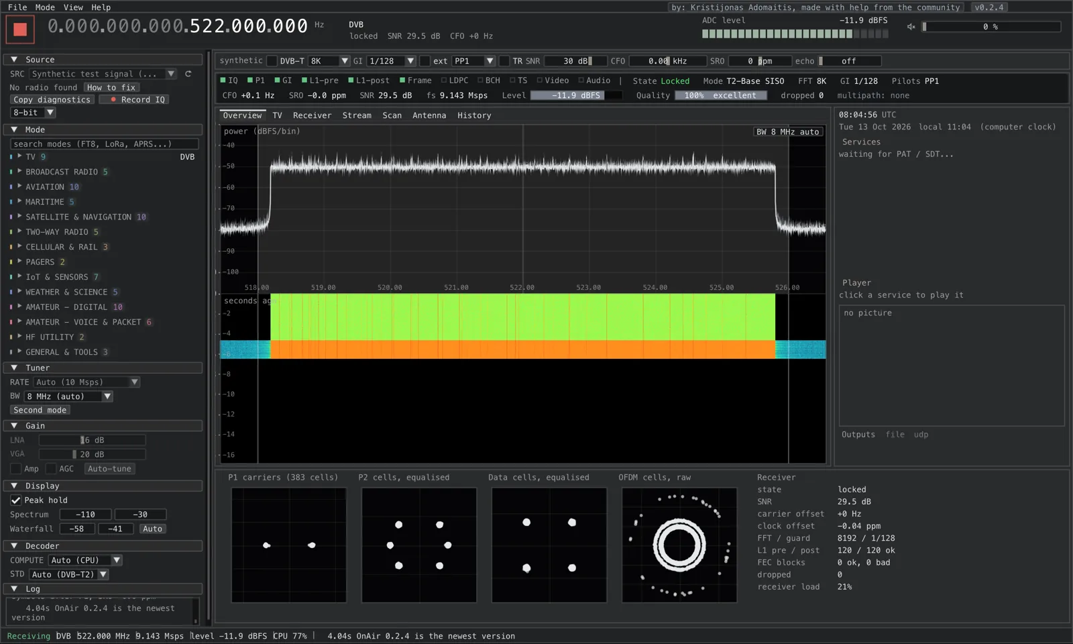The image size is (1073, 644).
Task: Open the RATE Auto (10 Msps) dropdown
Action: coord(87,382)
